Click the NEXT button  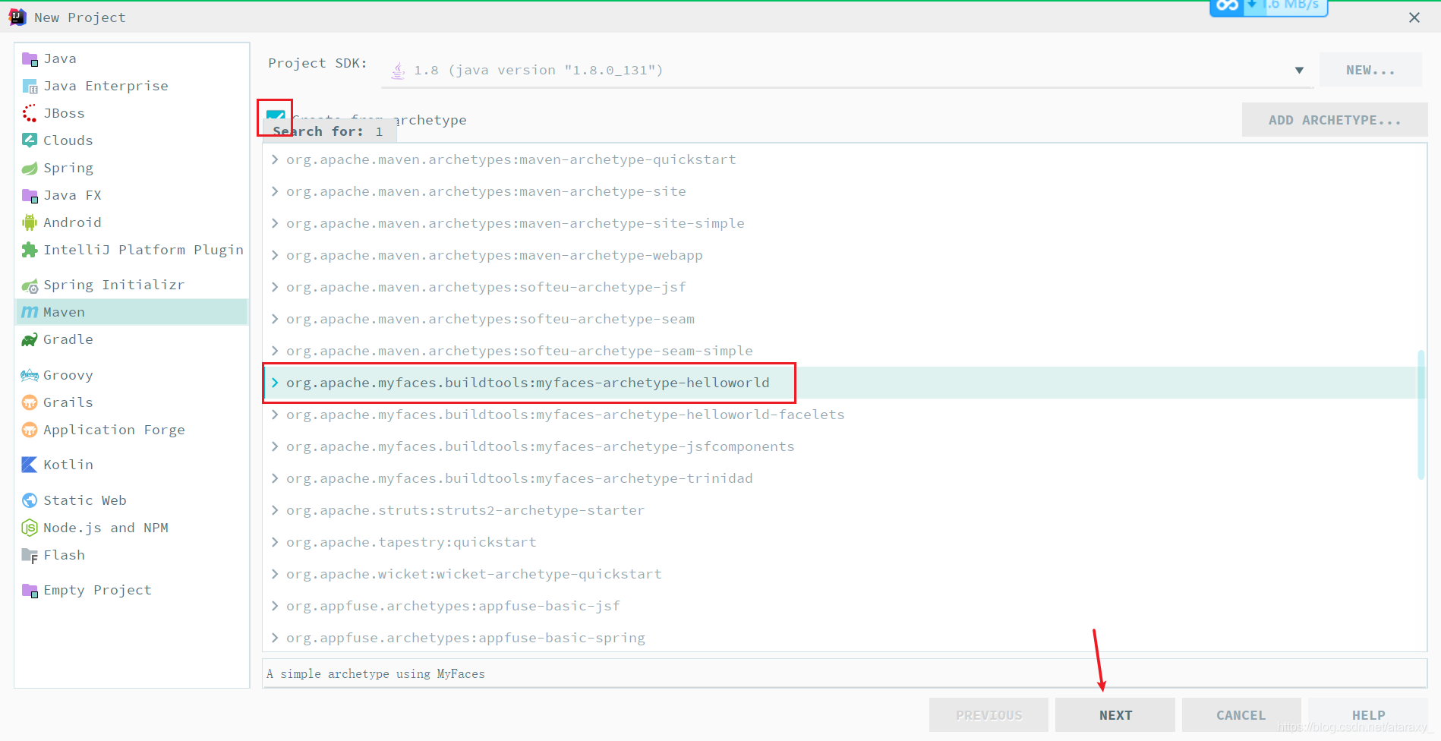[x=1115, y=715]
